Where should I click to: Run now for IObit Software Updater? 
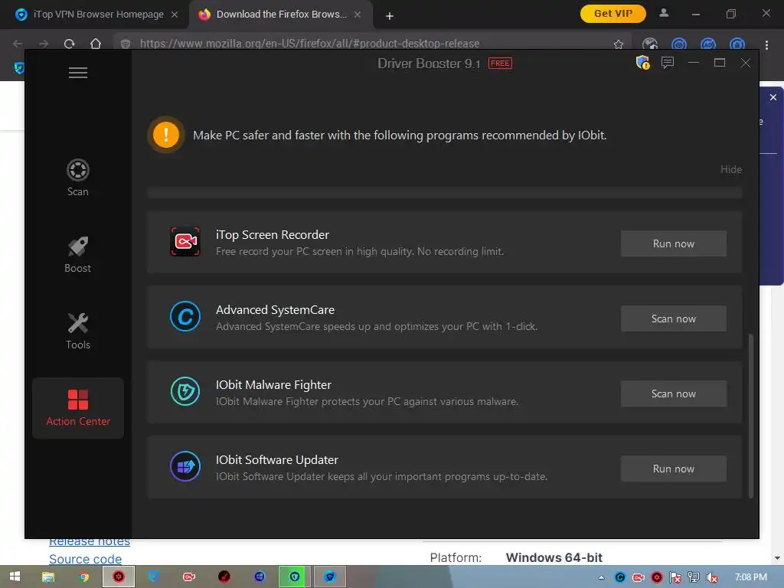pyautogui.click(x=674, y=469)
